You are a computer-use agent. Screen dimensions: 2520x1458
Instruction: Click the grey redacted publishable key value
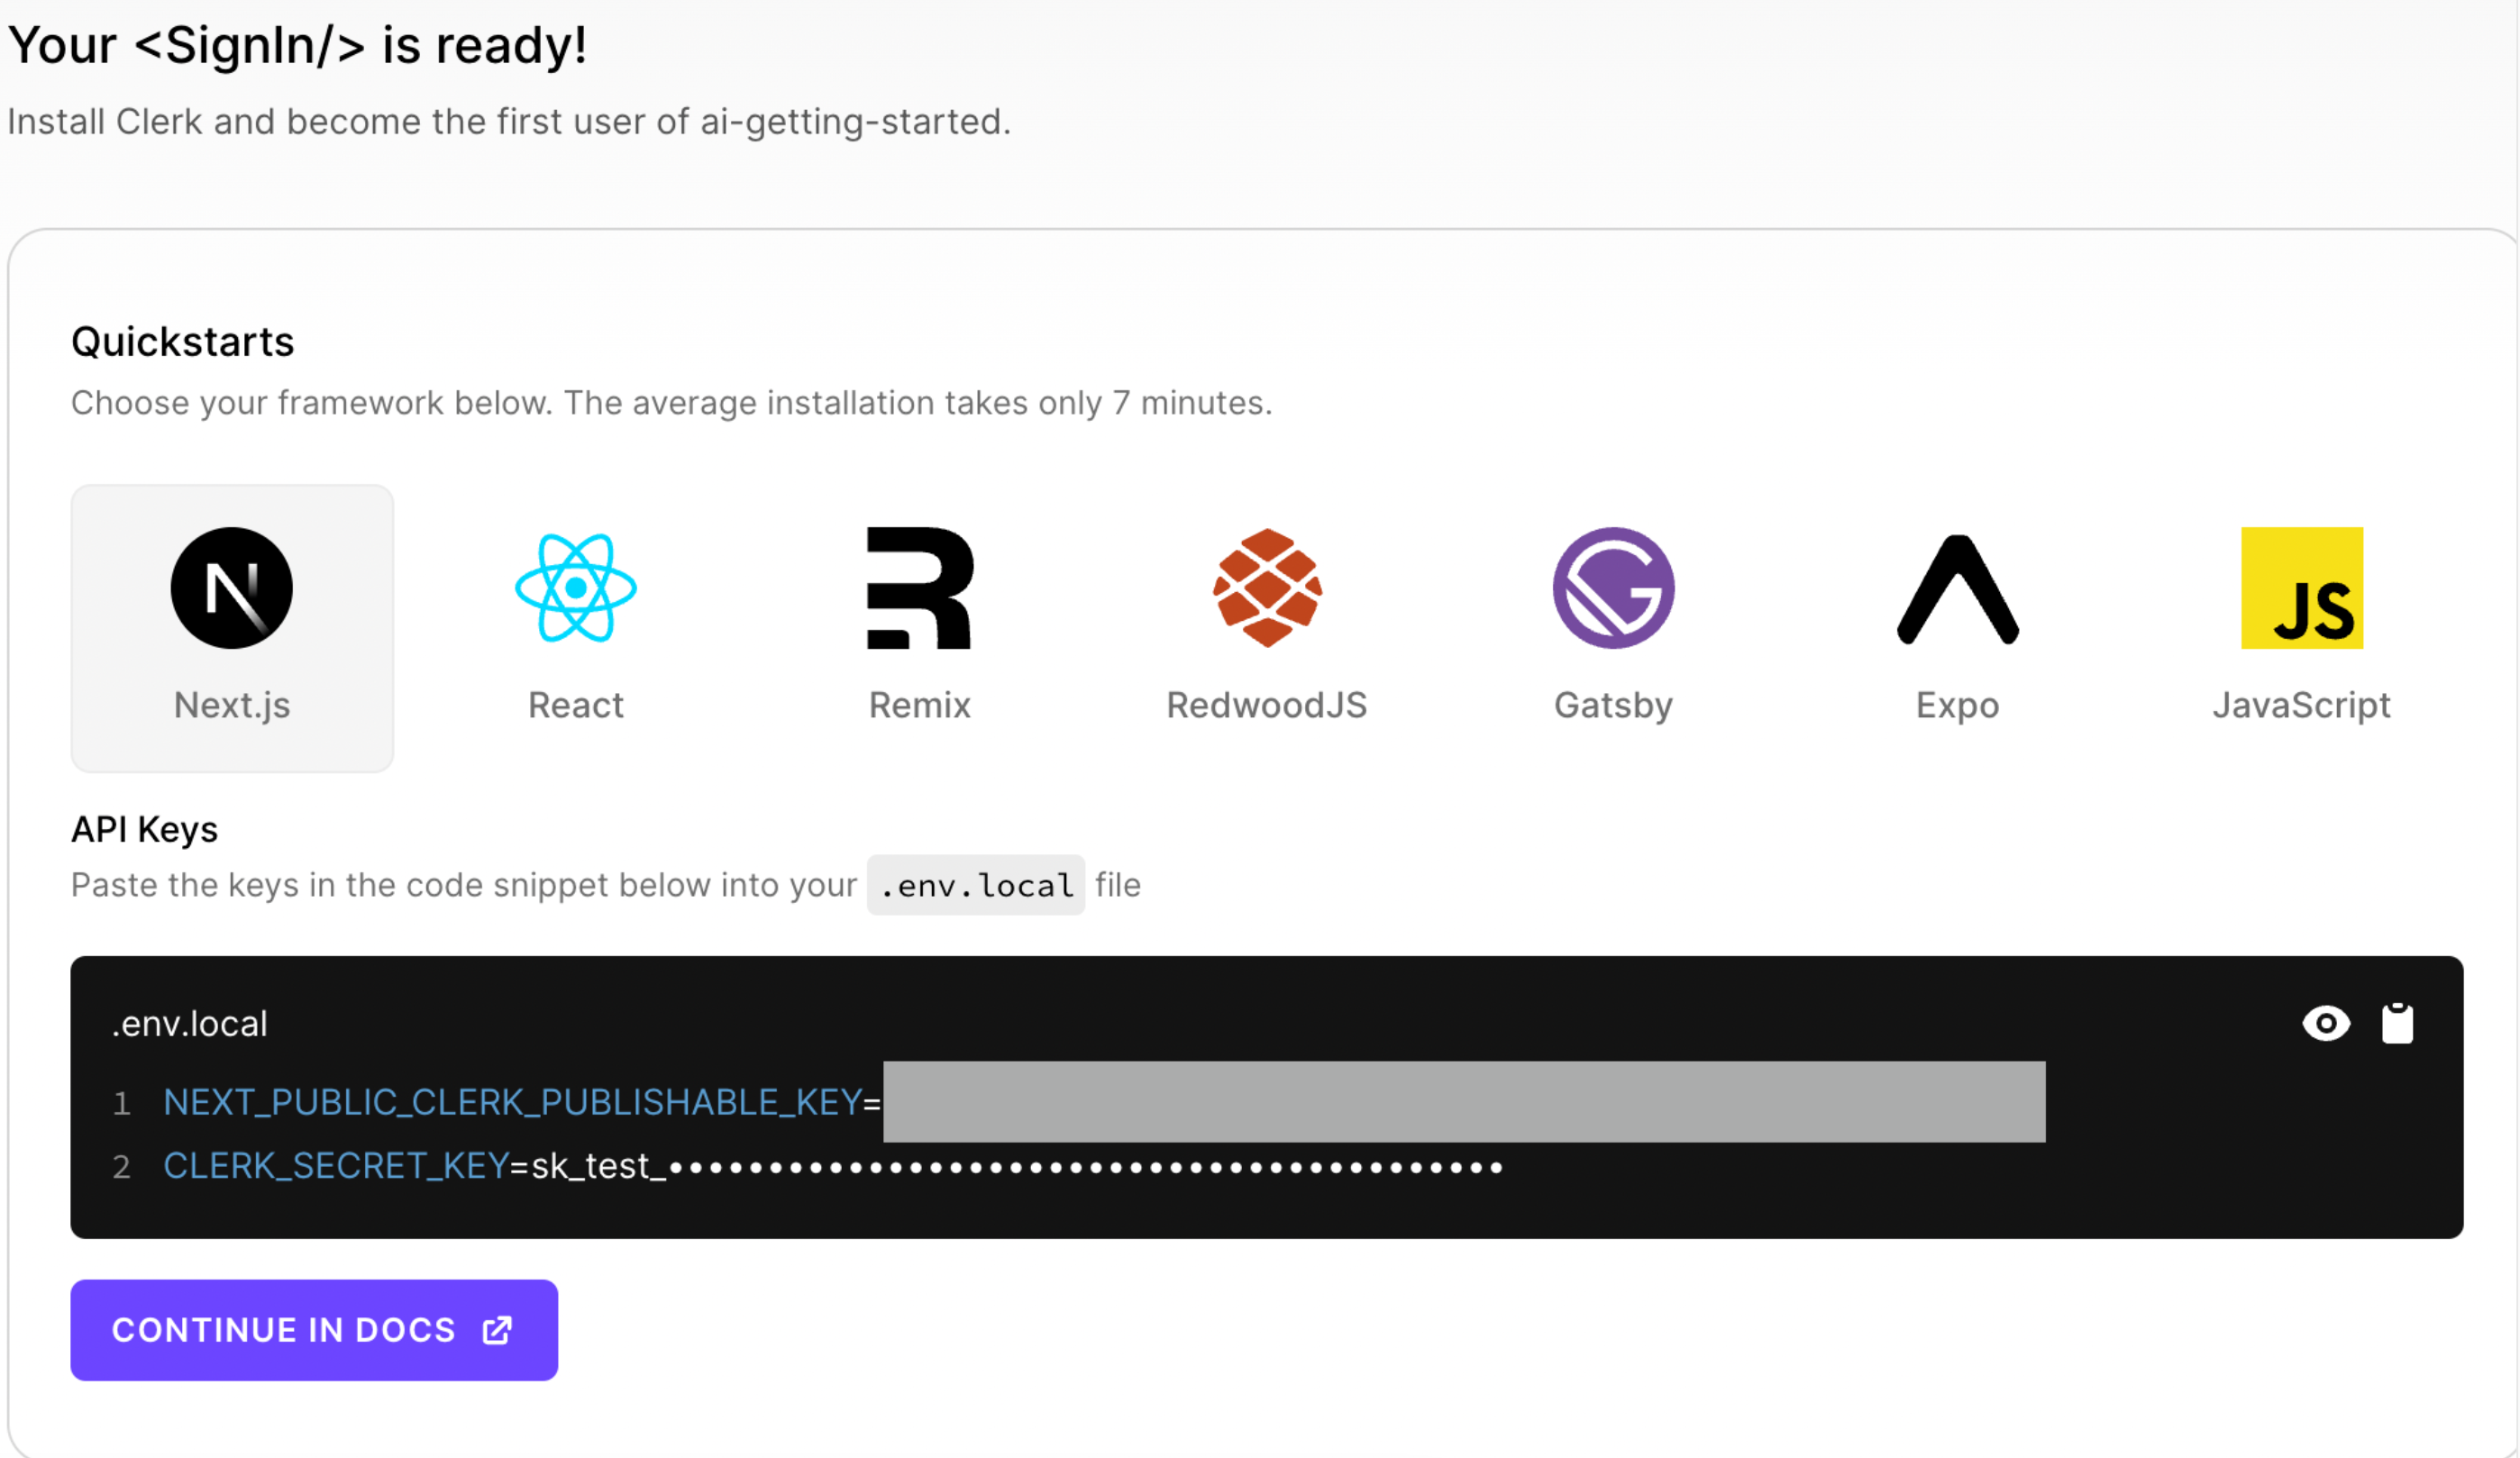coord(1464,1102)
